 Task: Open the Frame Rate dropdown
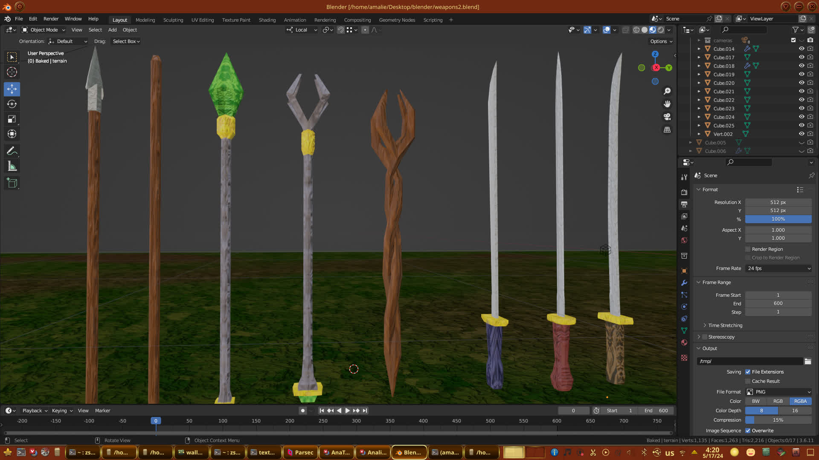(x=778, y=268)
